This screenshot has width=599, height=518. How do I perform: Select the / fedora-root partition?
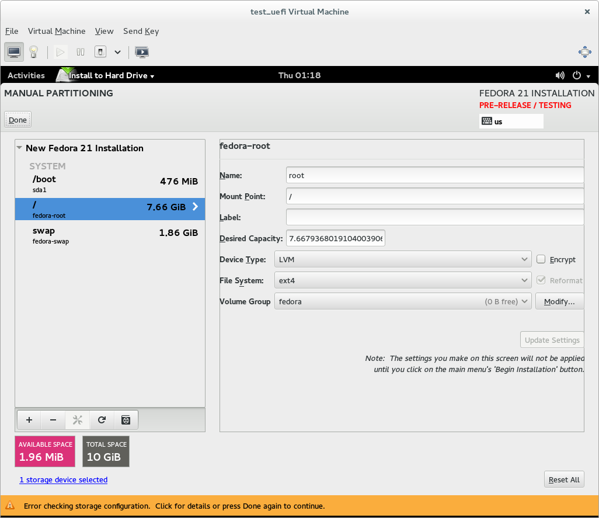(110, 209)
